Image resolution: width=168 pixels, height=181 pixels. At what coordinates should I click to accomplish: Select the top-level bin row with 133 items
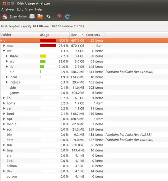coord(84,135)
